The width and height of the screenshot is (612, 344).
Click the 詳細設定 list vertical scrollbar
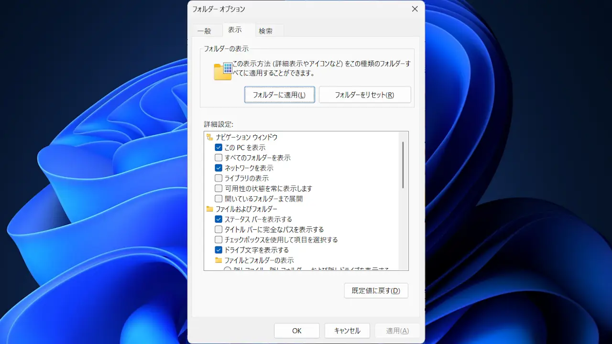[x=403, y=165]
